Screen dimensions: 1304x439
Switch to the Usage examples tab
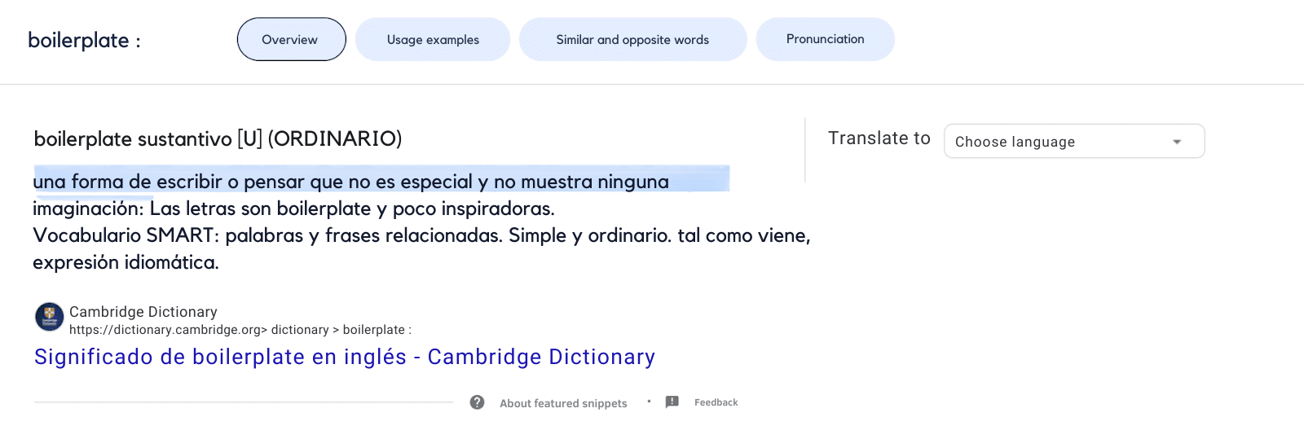[x=433, y=39]
